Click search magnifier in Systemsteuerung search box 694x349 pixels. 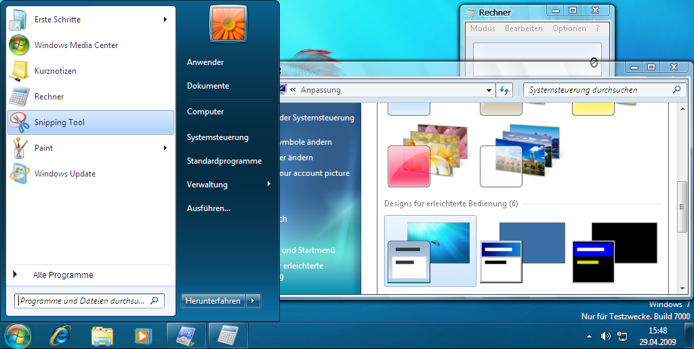(676, 90)
